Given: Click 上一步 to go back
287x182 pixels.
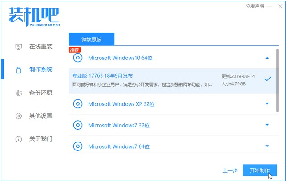Looking at the screenshot, I should point(230,170).
